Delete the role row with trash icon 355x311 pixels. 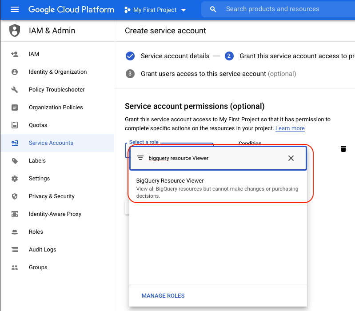point(343,149)
